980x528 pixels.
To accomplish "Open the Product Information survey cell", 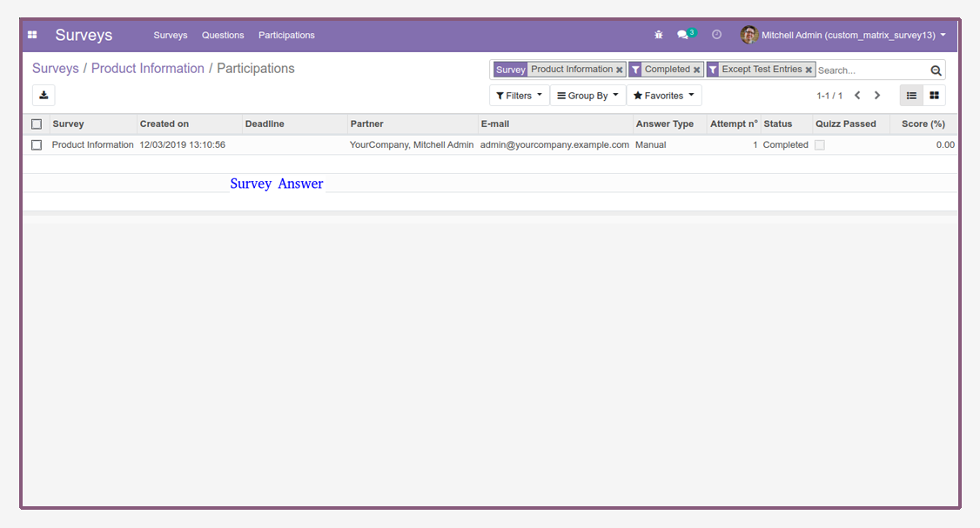I will tap(92, 145).
